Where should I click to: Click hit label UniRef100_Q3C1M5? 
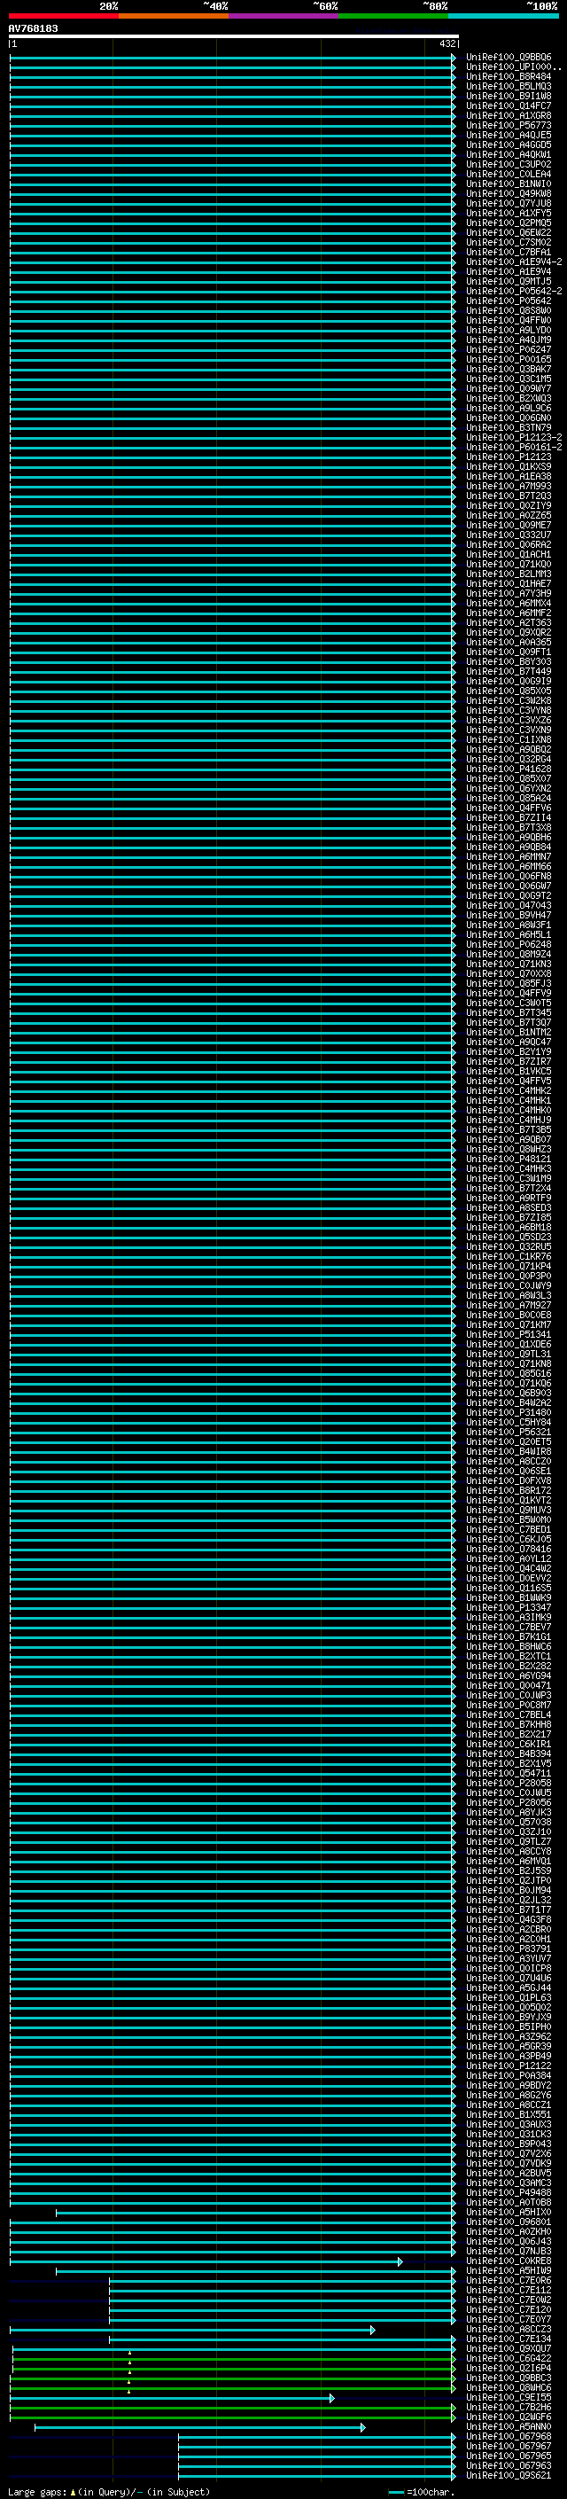[x=509, y=379]
